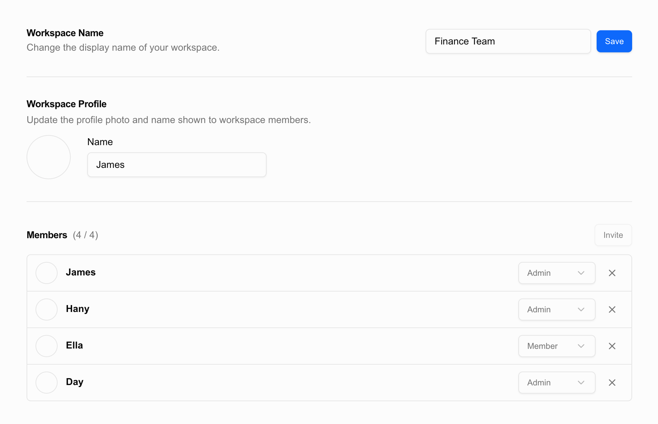Viewport: 658px width, 424px height.
Task: Remove James from members list
Action: [x=612, y=273]
